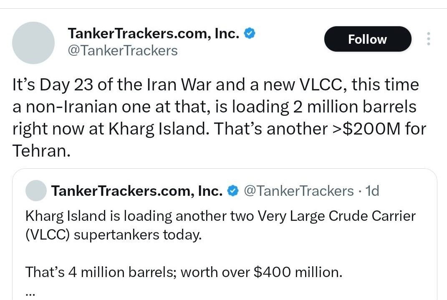Follow TankerTrackers.com, Inc.
Image resolution: width=447 pixels, height=300 pixels.
(367, 39)
